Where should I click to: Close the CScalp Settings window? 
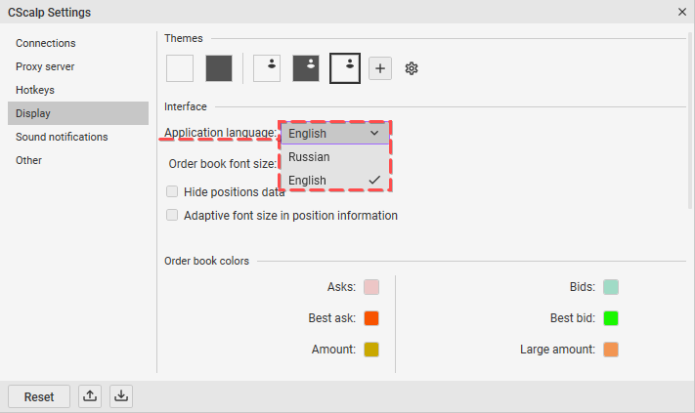tap(682, 12)
